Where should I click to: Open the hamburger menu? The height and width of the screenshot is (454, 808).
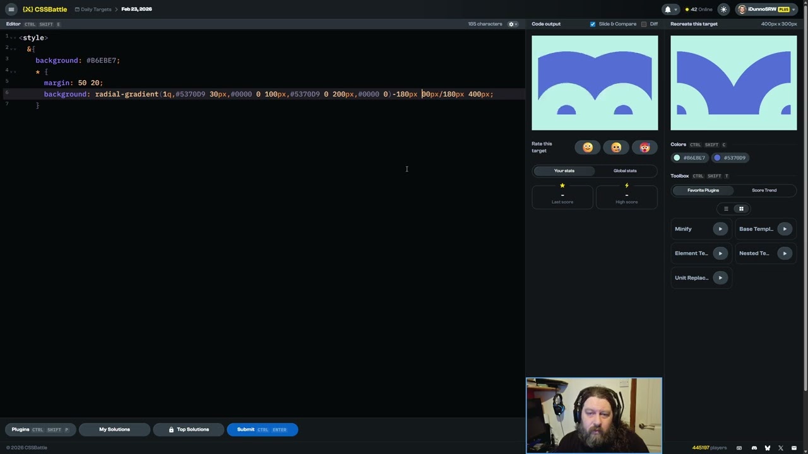point(11,9)
